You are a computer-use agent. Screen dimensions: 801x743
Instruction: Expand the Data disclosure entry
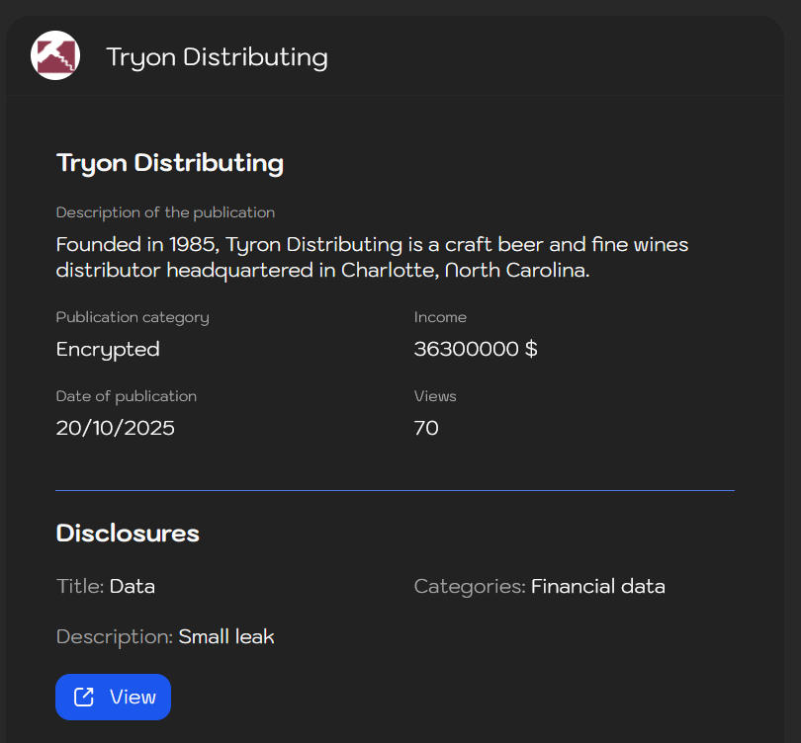click(132, 586)
